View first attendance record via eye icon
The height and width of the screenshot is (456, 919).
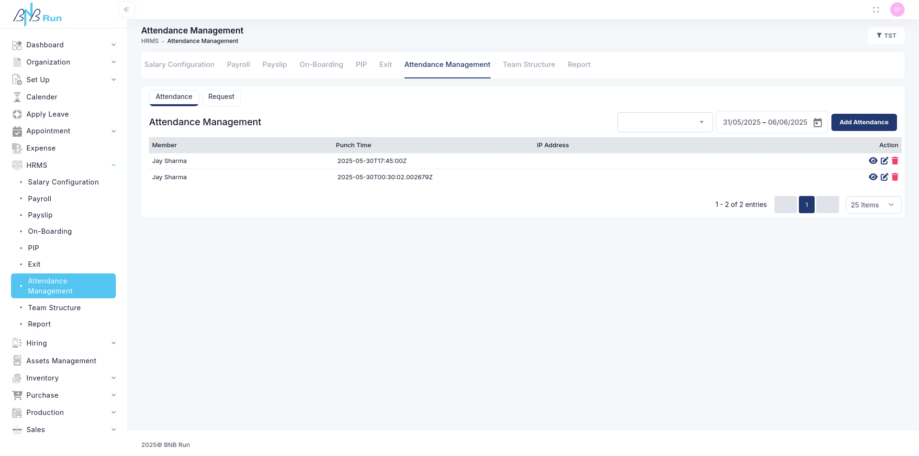[873, 161]
